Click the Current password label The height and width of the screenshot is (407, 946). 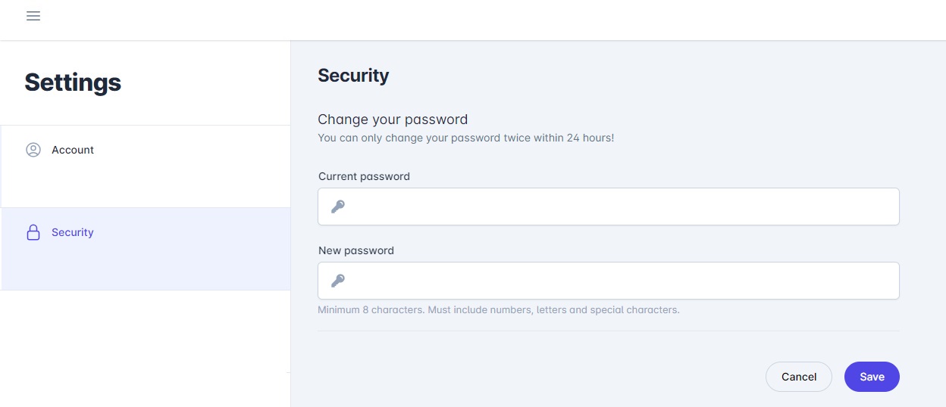click(364, 176)
